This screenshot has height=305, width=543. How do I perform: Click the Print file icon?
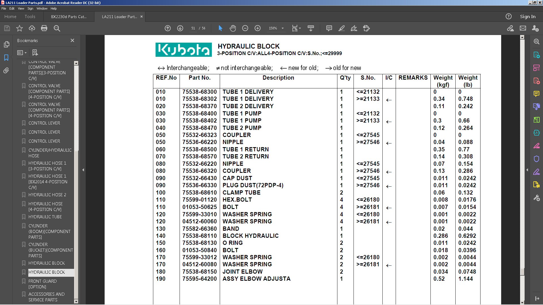coord(44,28)
